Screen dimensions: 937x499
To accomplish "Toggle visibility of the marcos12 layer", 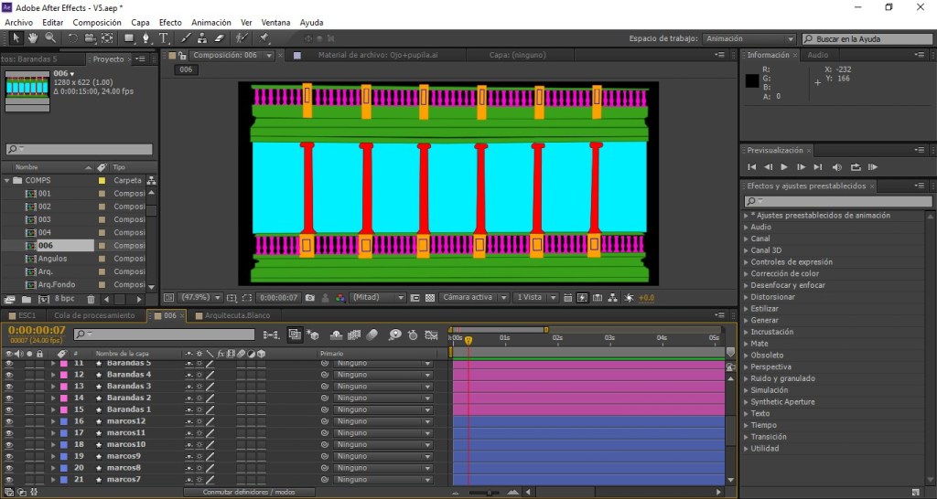I will [x=9, y=421].
